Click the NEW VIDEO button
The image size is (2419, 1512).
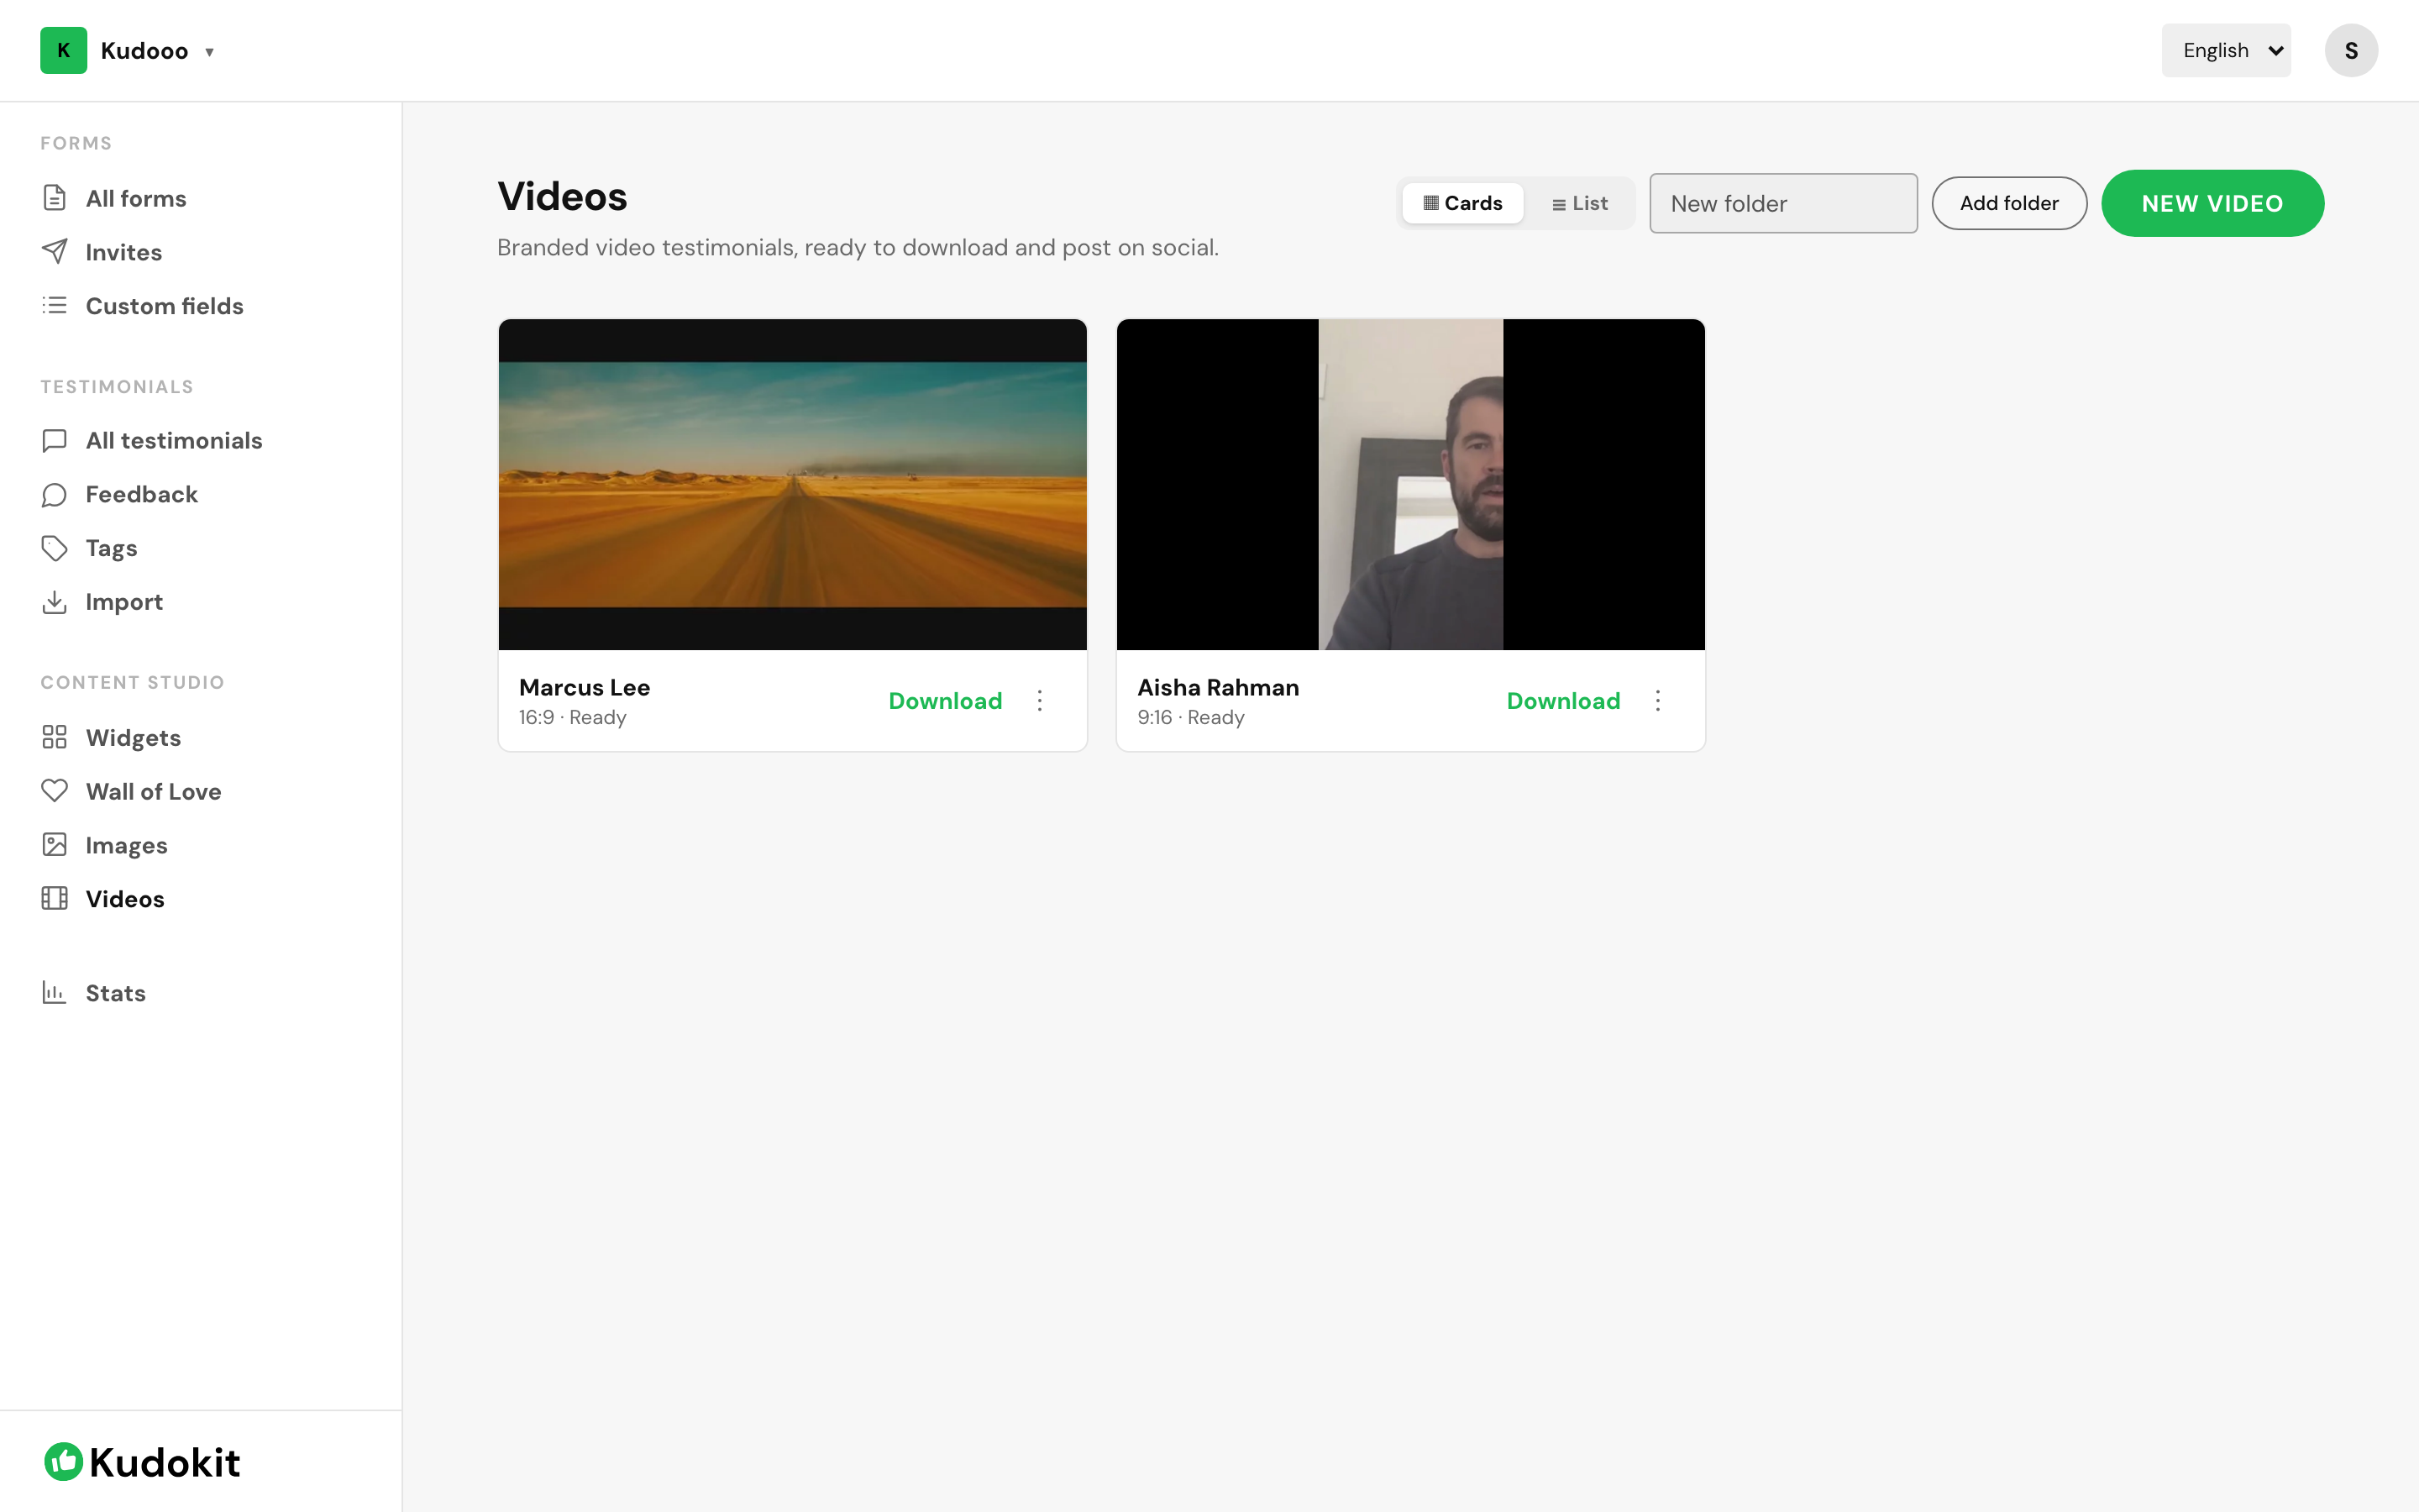(2212, 203)
